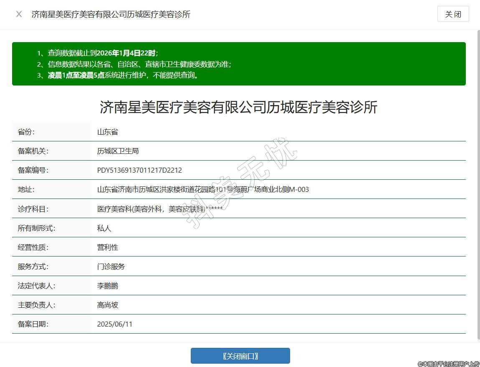Select the 历城区卫生局 filing authority value
This screenshot has height=367, width=480.
click(x=118, y=151)
